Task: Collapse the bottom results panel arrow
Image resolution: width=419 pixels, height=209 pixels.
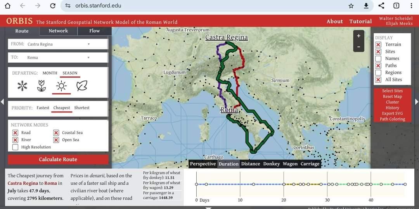Action: pos(209,208)
